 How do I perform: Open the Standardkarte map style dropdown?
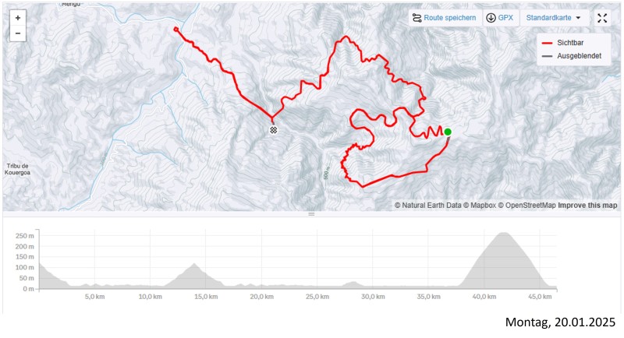(x=552, y=18)
